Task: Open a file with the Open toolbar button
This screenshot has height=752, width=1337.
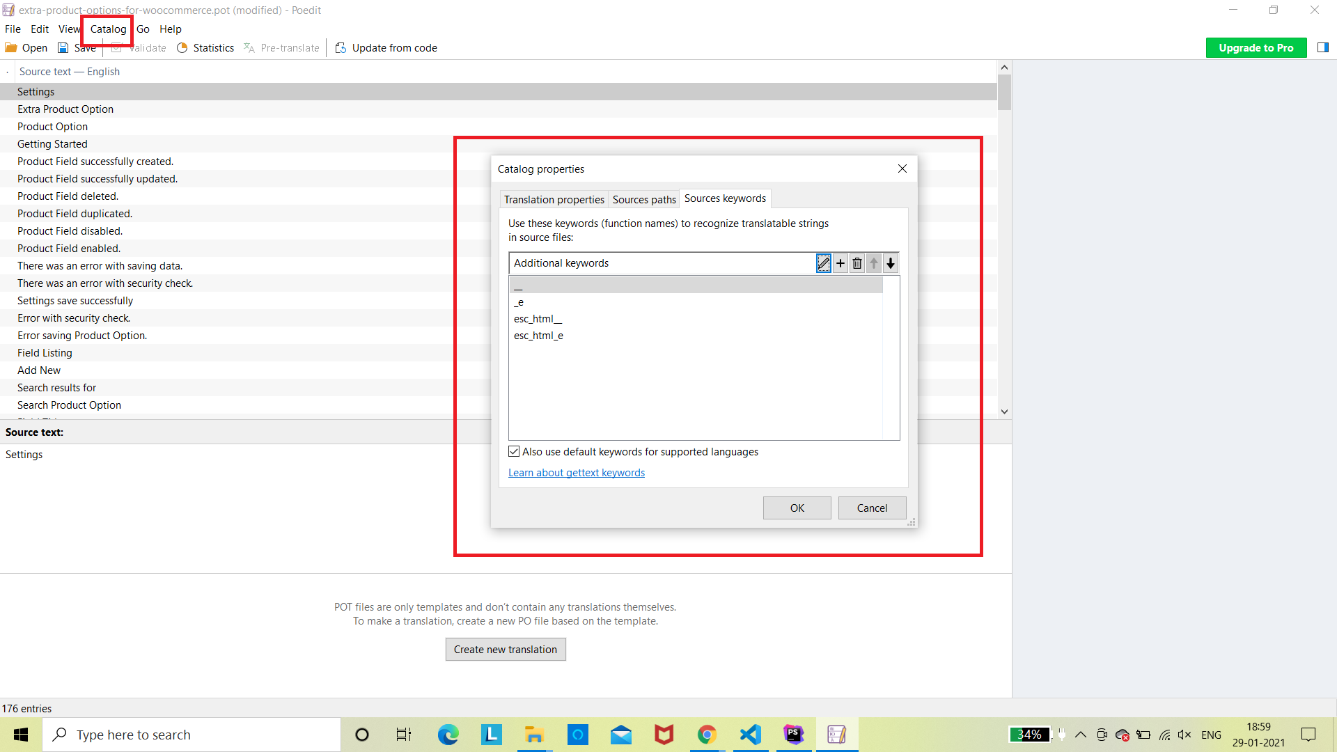Action: coord(26,48)
